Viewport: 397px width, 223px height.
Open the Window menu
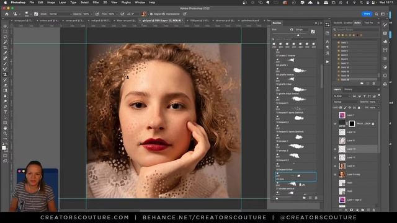point(140,2)
